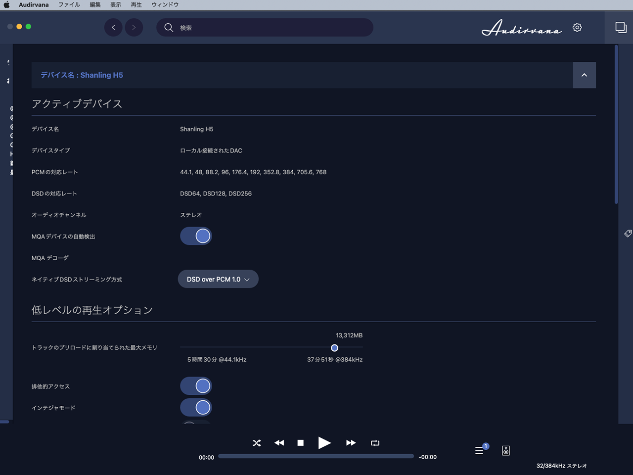Screen dimensions: 633x475
Task: Click the Audirvana logo
Action: click(x=522, y=28)
